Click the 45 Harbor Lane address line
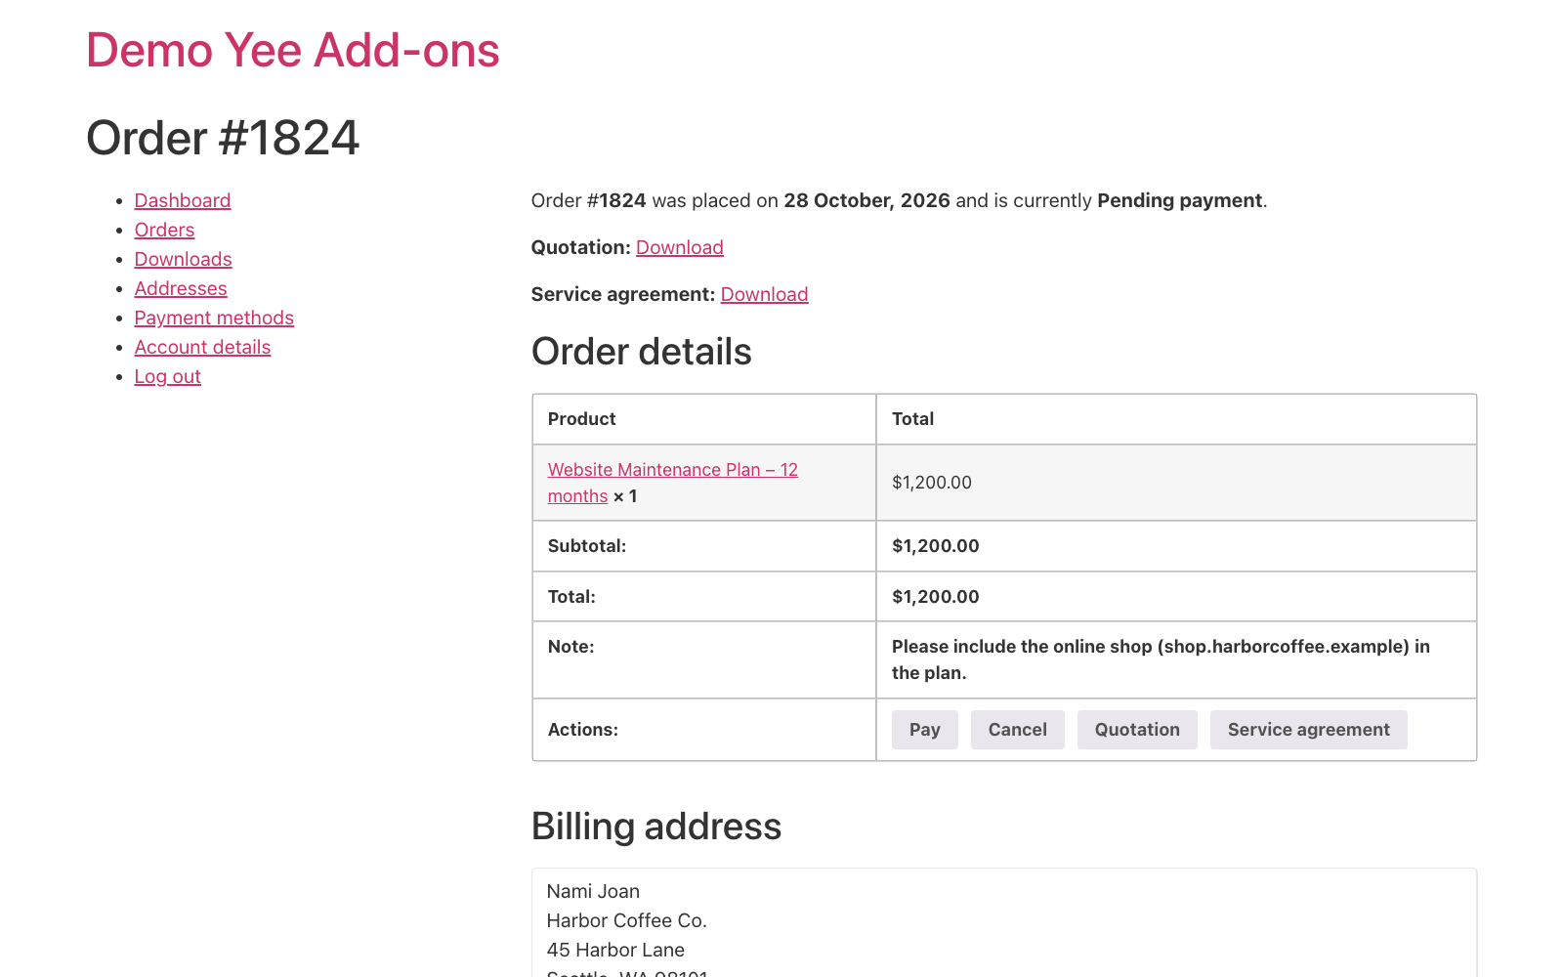1563x977 pixels. (x=615, y=950)
